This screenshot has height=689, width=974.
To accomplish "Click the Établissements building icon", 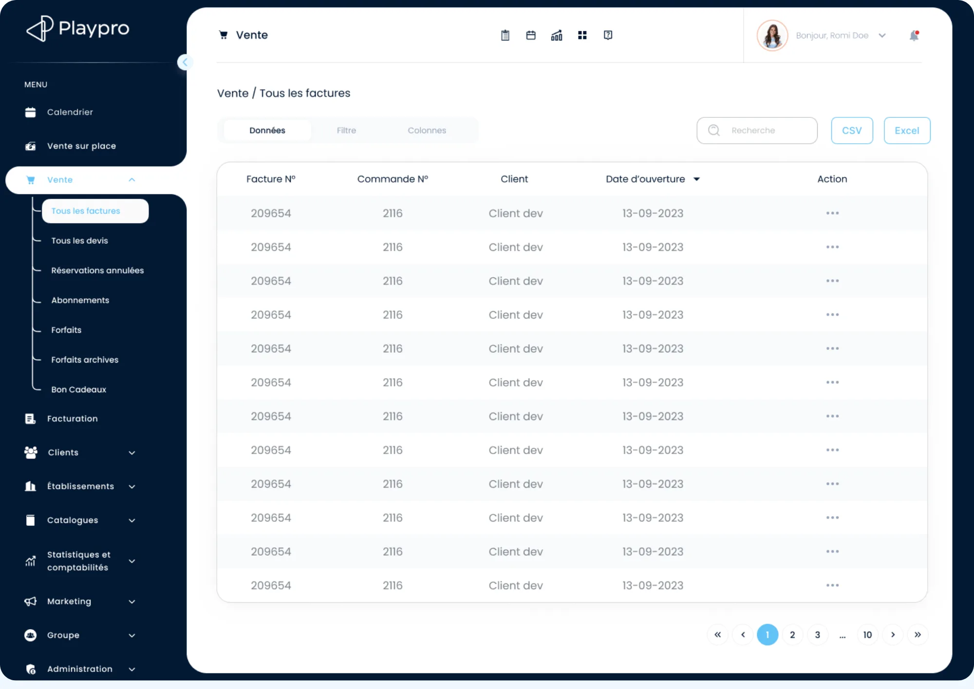I will pos(30,486).
